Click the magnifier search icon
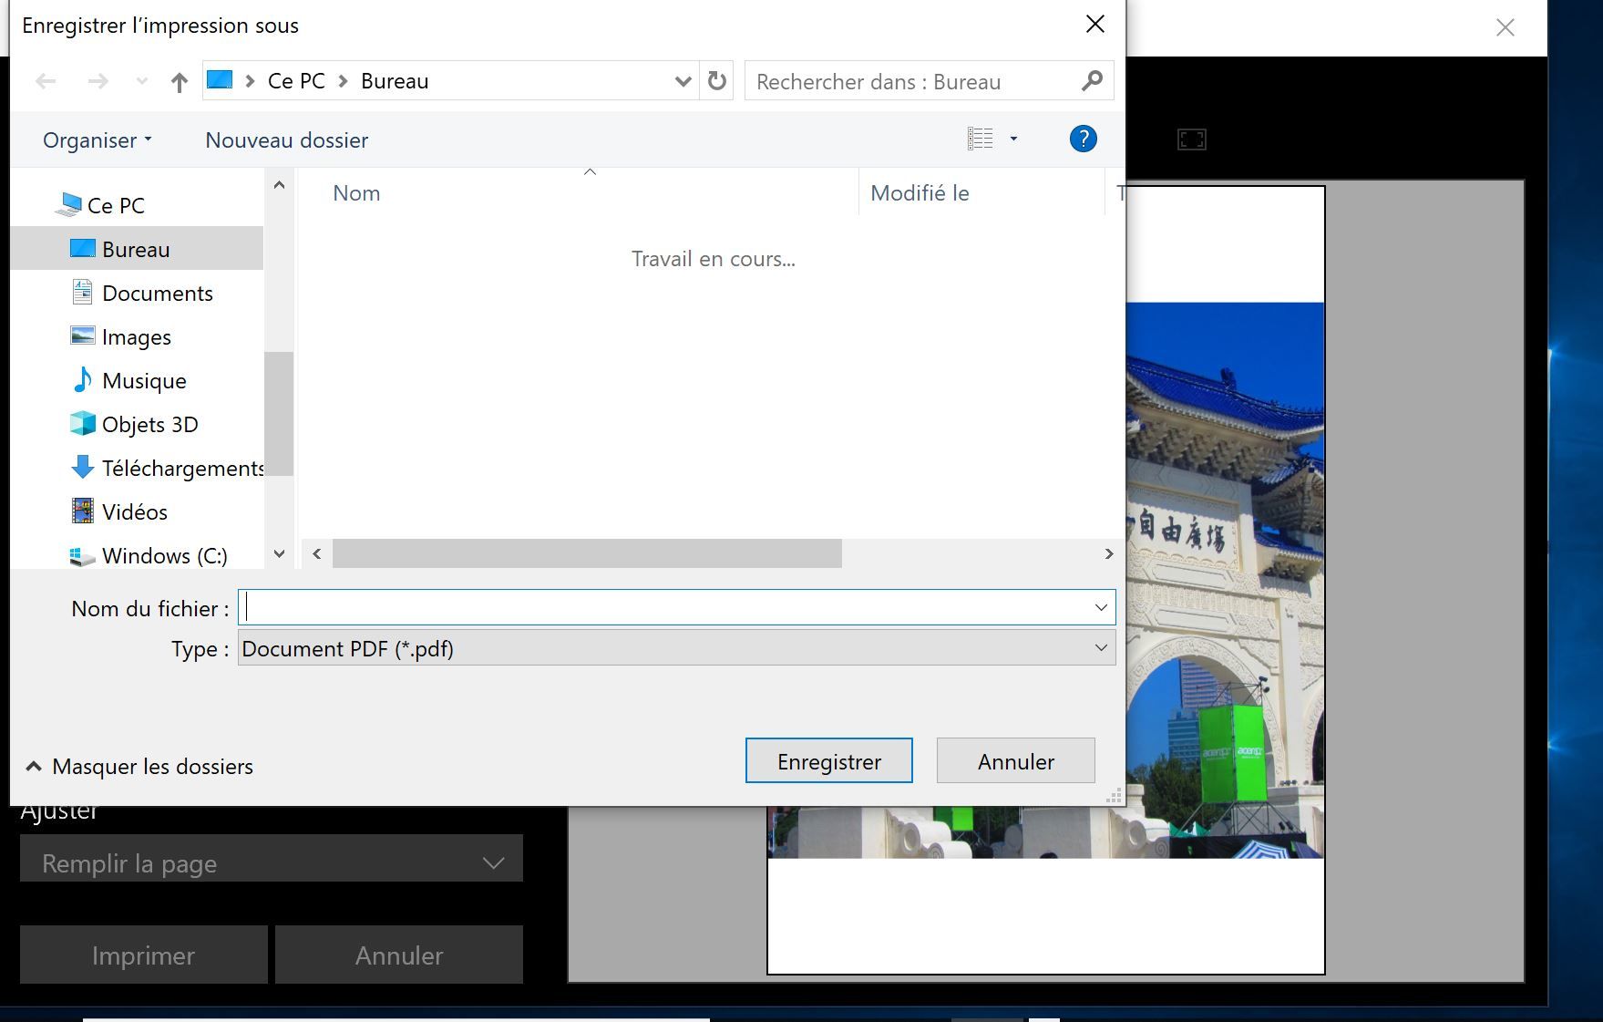1603x1022 pixels. click(1092, 81)
